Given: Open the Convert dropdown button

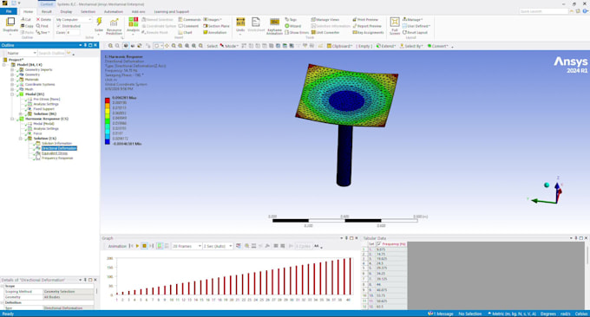Looking at the screenshot, I should pos(437,46).
